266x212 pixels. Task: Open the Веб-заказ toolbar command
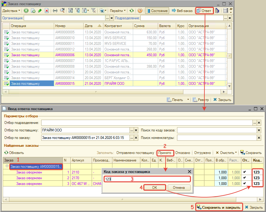182,11
